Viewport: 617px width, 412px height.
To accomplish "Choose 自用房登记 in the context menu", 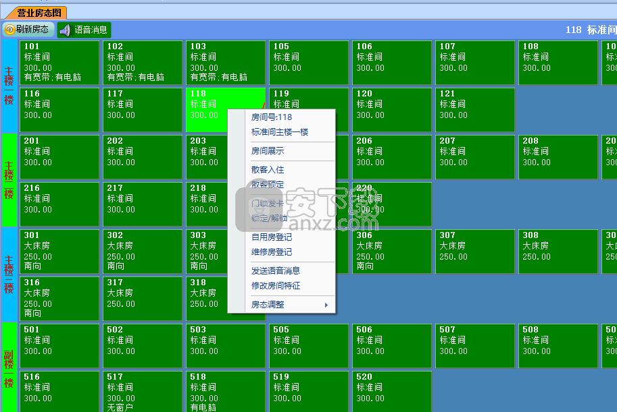I will coord(272,237).
